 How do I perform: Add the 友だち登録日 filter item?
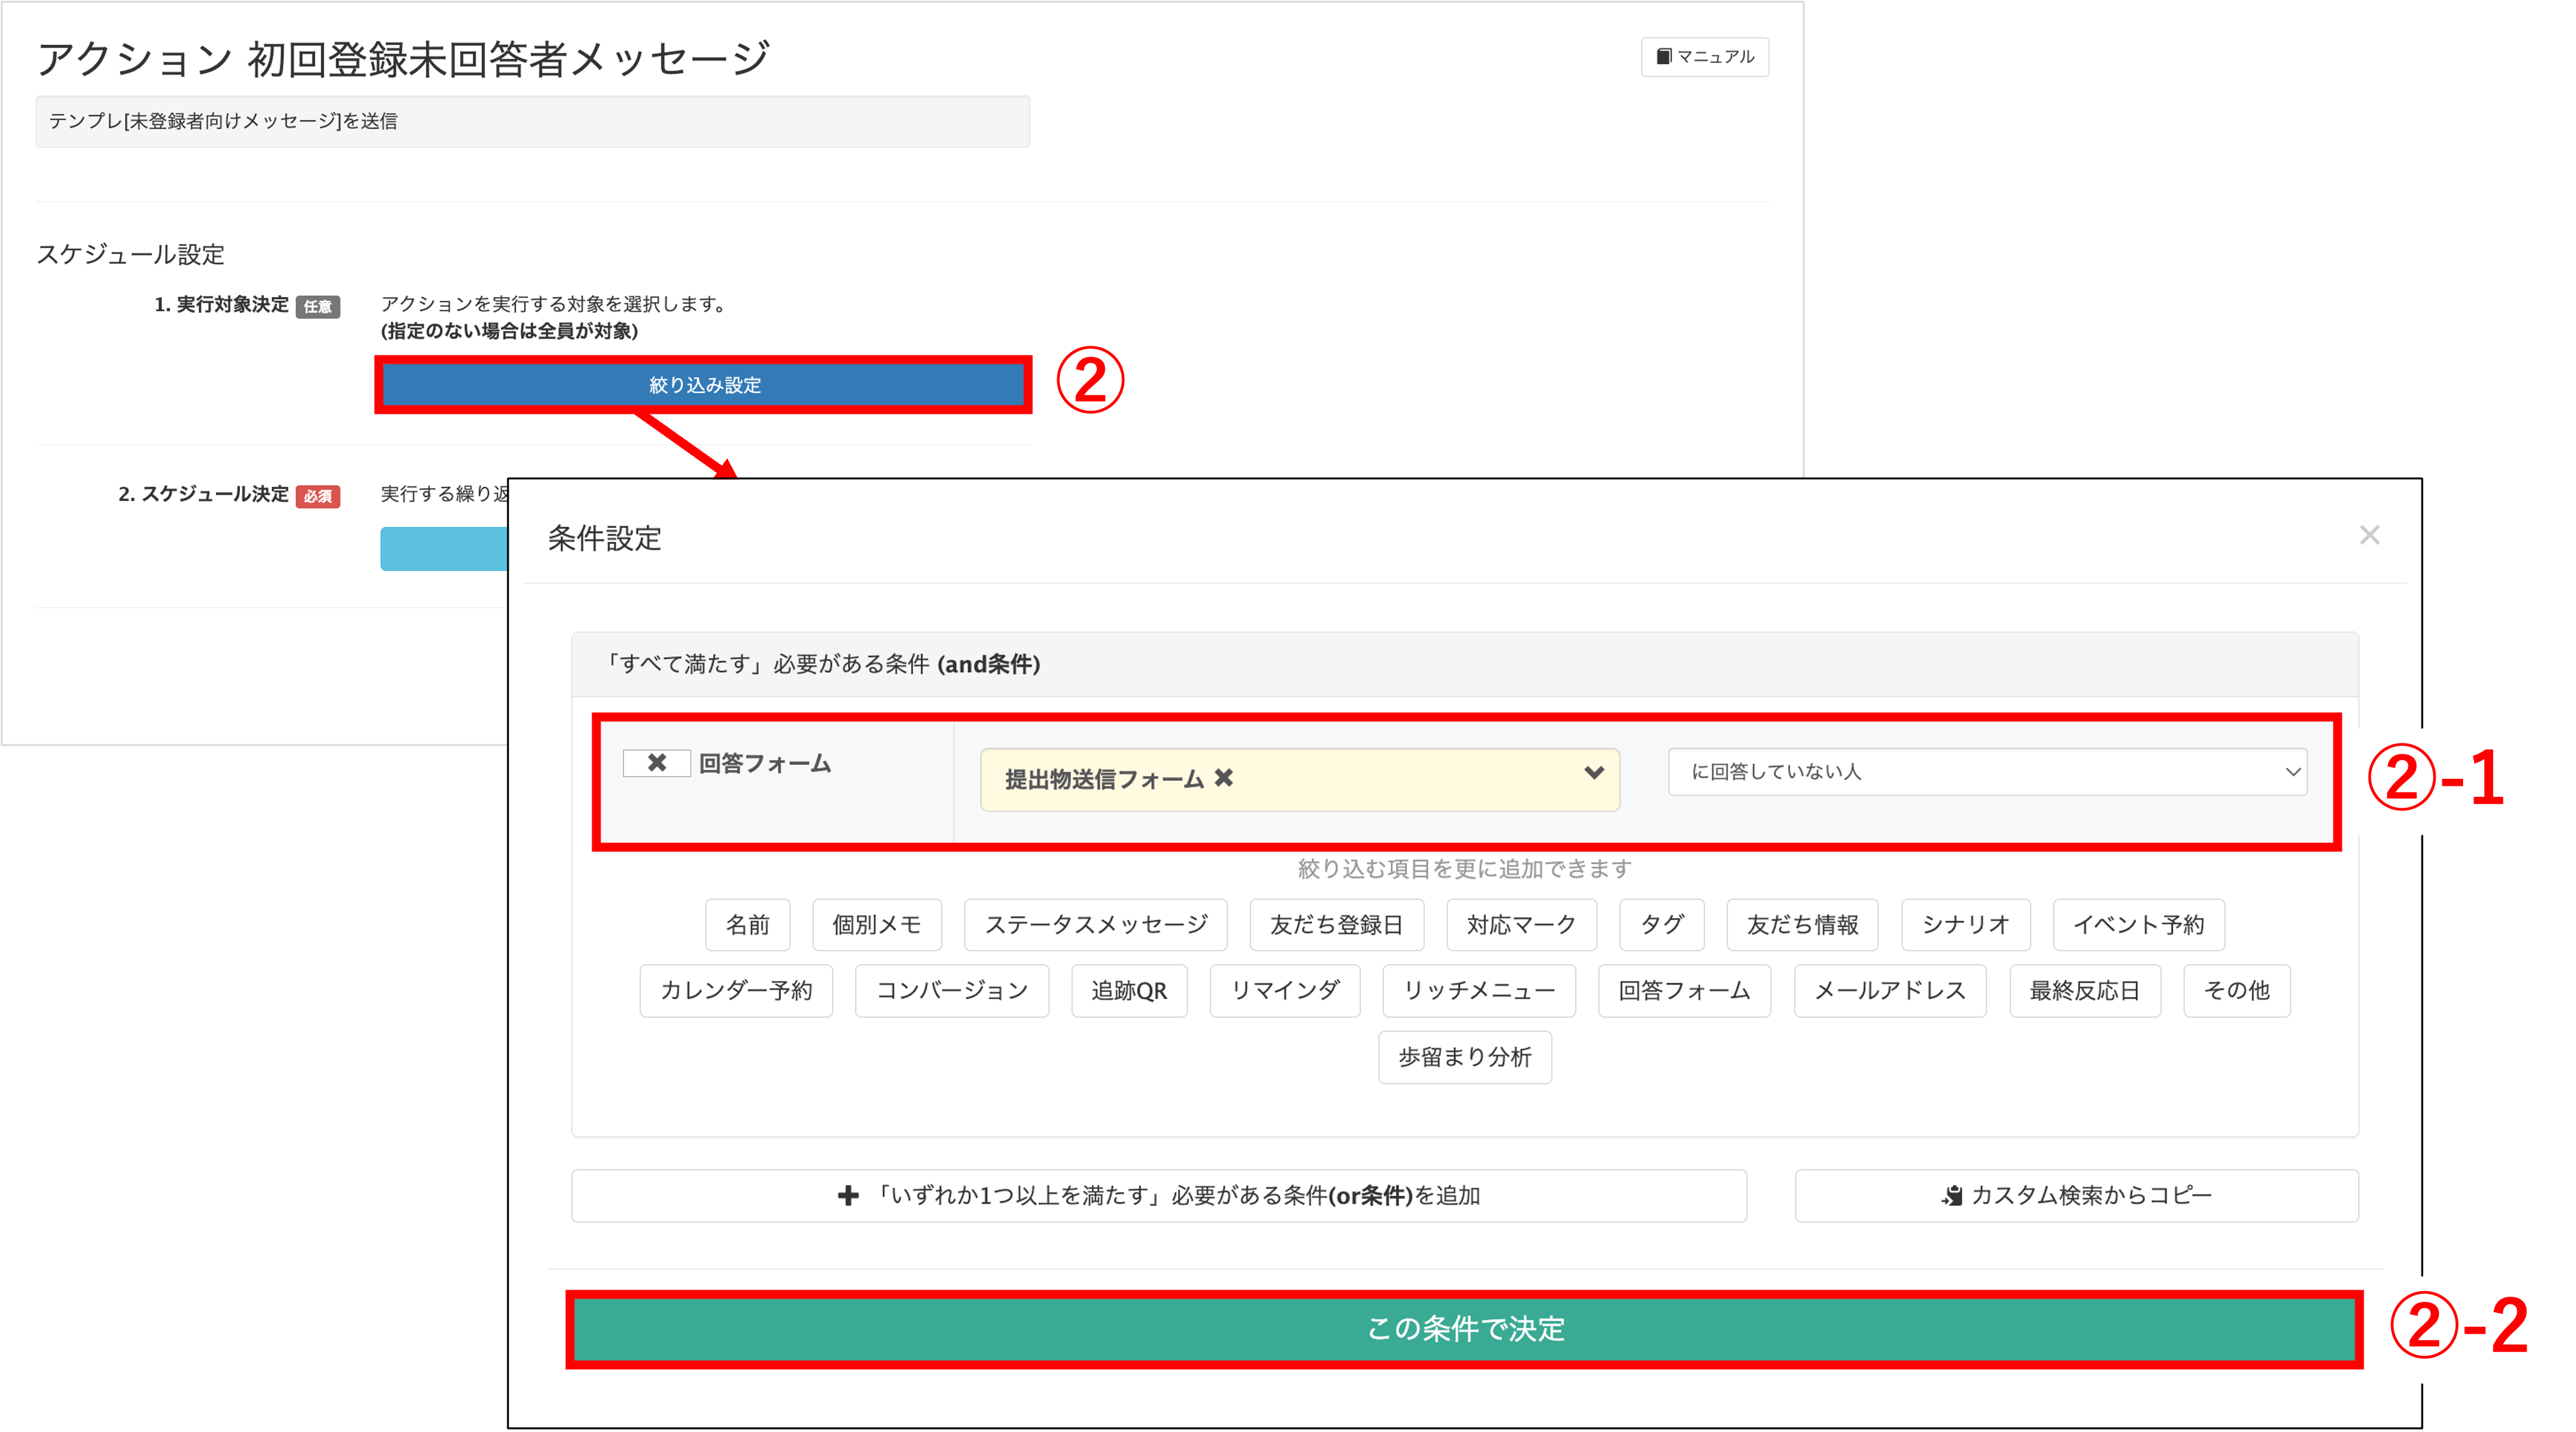coord(1336,924)
